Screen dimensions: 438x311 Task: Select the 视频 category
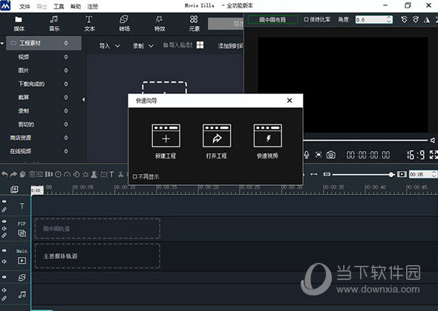(x=24, y=57)
